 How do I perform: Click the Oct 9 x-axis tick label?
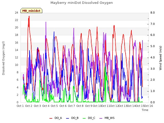tap(89, 106)
